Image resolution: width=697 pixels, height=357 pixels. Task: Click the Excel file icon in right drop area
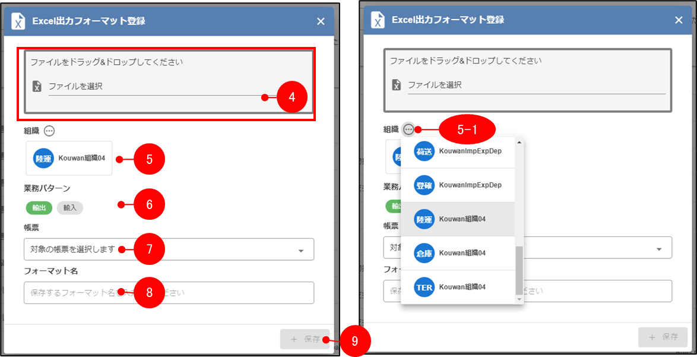click(x=396, y=85)
